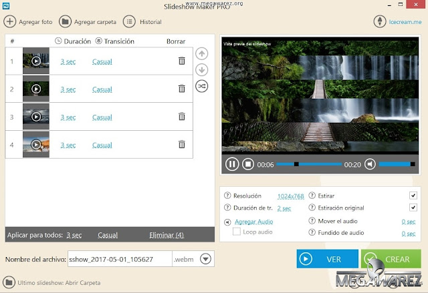Play the slide 3 cloudy thumbnail
The height and width of the screenshot is (293, 428).
[36, 116]
